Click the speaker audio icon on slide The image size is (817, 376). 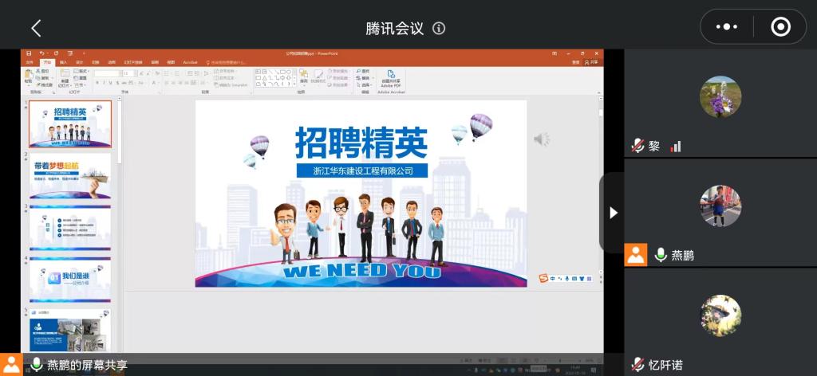tap(542, 139)
